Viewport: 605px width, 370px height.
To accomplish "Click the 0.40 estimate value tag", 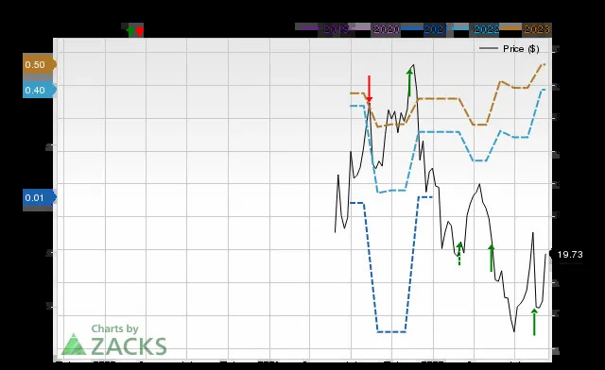I will coord(40,91).
